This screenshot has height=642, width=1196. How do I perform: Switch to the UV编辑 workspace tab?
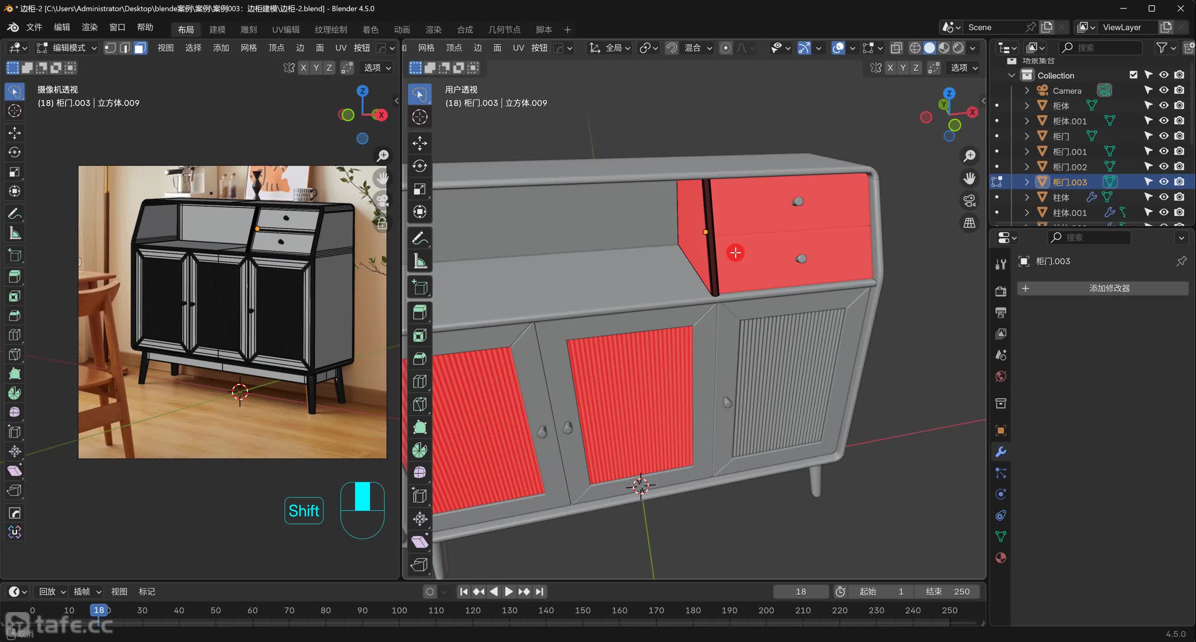click(x=285, y=29)
